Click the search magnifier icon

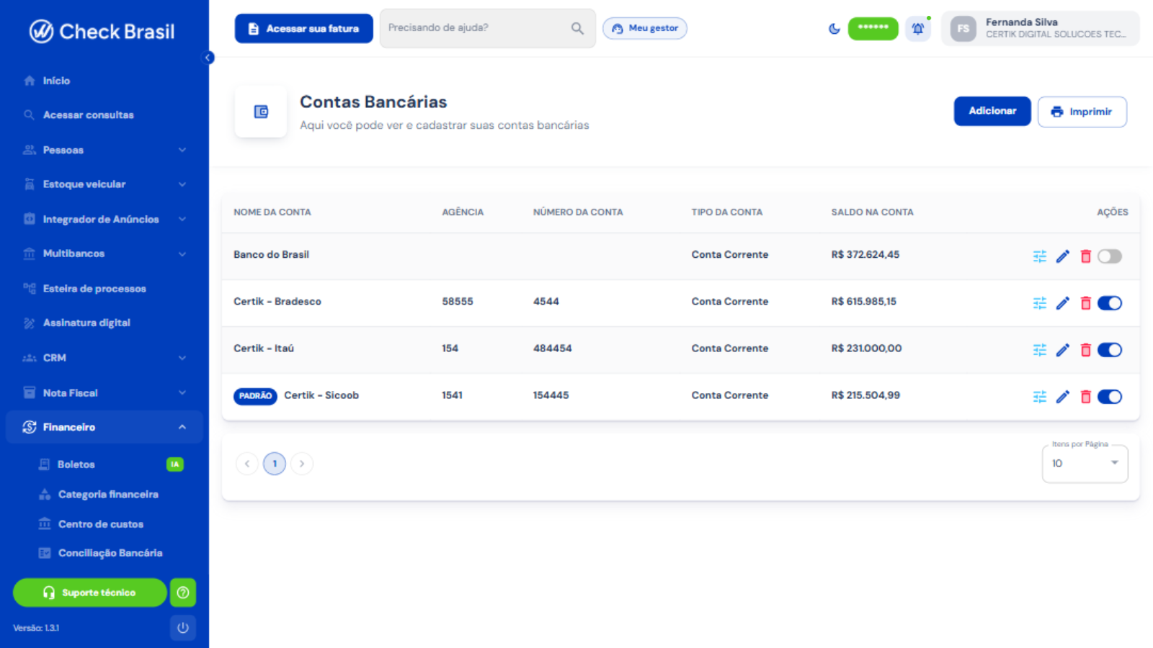click(577, 28)
